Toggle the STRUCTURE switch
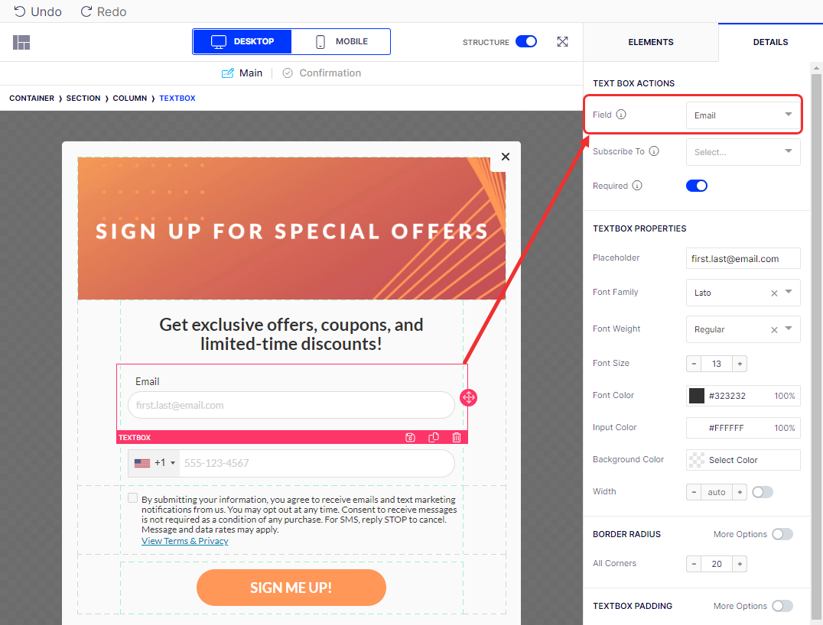Viewport: 823px width, 625px height. [x=526, y=41]
